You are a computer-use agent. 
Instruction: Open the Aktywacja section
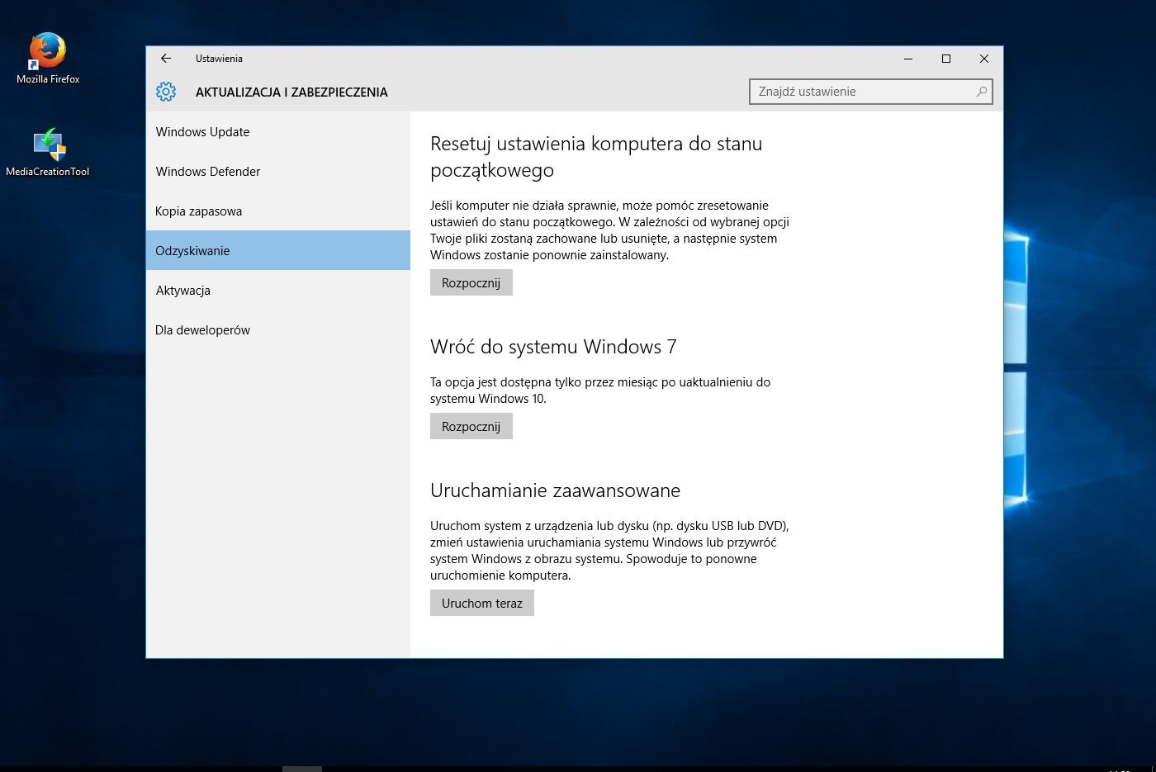(x=182, y=290)
